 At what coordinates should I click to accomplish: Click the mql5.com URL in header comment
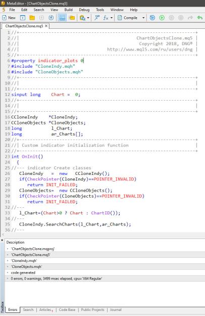pos(149,50)
